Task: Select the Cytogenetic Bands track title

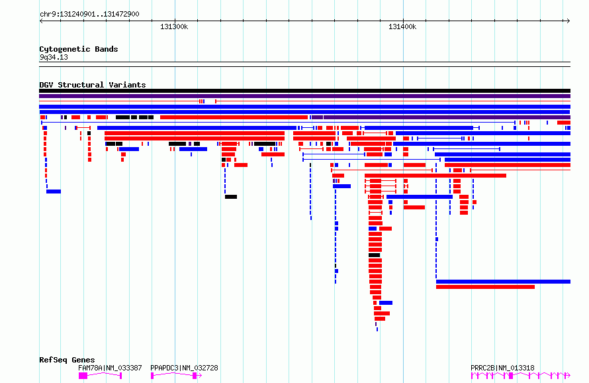Action: (x=79, y=49)
